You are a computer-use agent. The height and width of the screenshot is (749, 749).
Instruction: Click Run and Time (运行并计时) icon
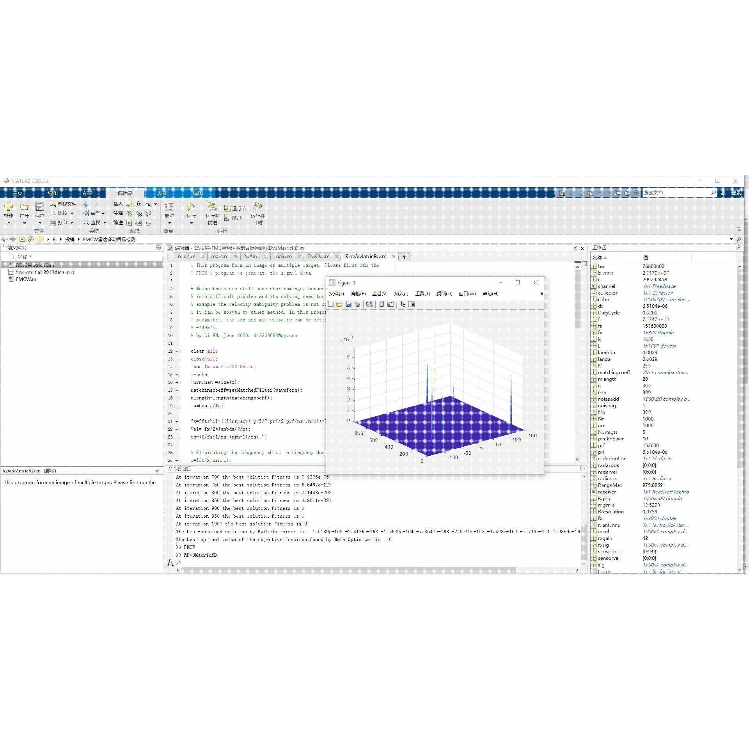[257, 207]
